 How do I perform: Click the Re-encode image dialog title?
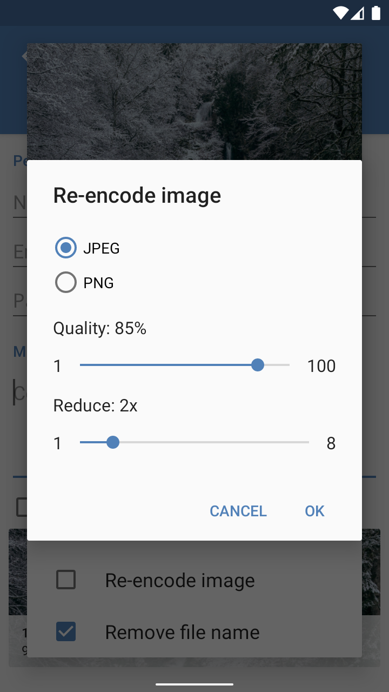(137, 195)
